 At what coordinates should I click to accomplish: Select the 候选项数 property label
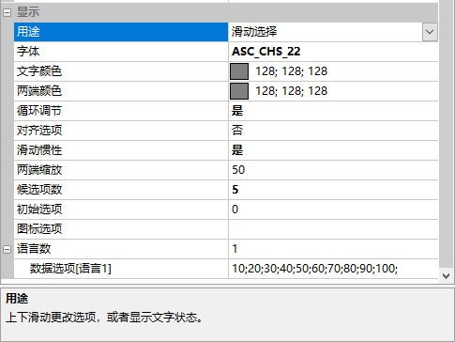pyautogui.click(x=39, y=190)
